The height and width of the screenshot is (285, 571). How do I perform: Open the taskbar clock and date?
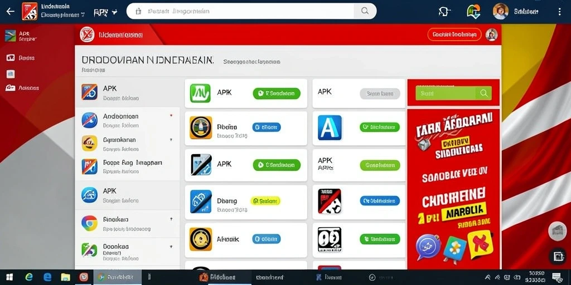click(536, 277)
